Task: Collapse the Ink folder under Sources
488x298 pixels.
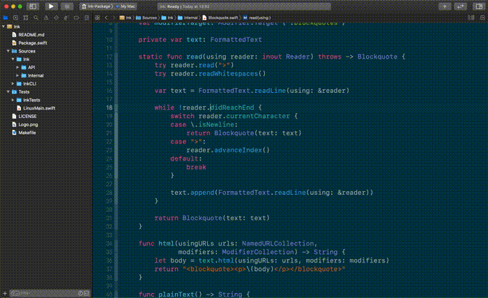Action: point(13,59)
